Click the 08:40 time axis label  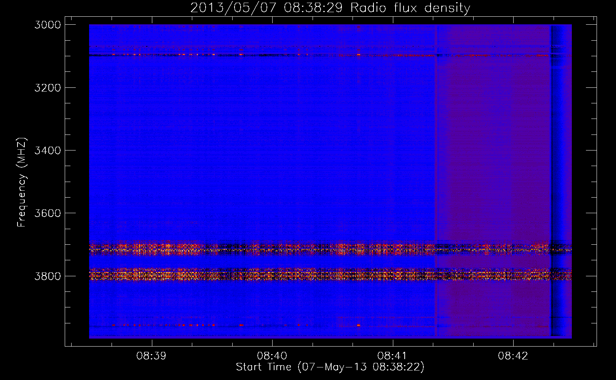coord(272,356)
